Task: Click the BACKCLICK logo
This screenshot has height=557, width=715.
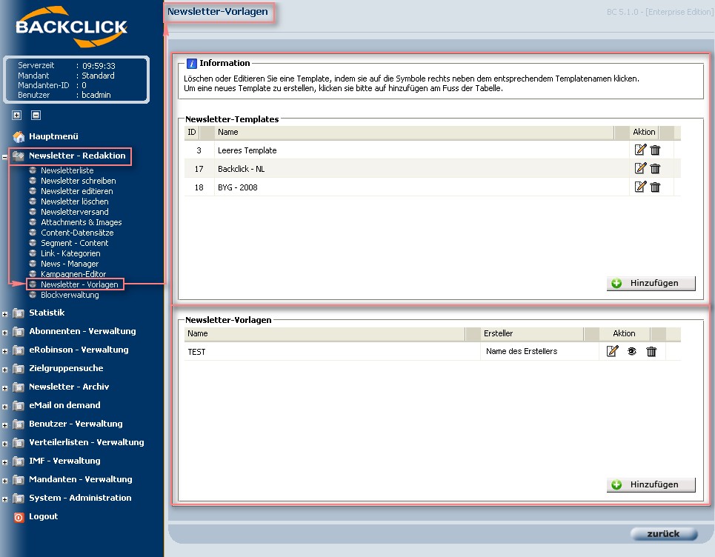Action: [72, 27]
